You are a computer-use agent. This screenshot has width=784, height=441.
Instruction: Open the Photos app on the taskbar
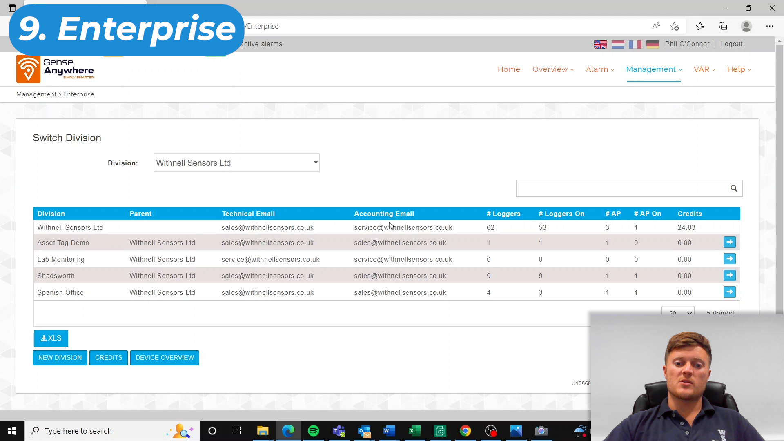click(x=516, y=431)
